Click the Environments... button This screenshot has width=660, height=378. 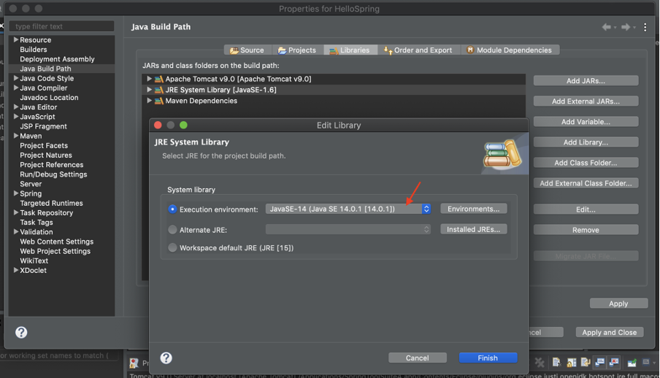point(474,209)
